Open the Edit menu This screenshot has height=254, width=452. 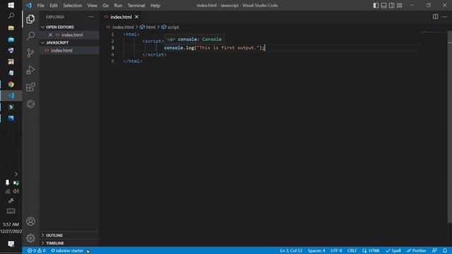(54, 5)
